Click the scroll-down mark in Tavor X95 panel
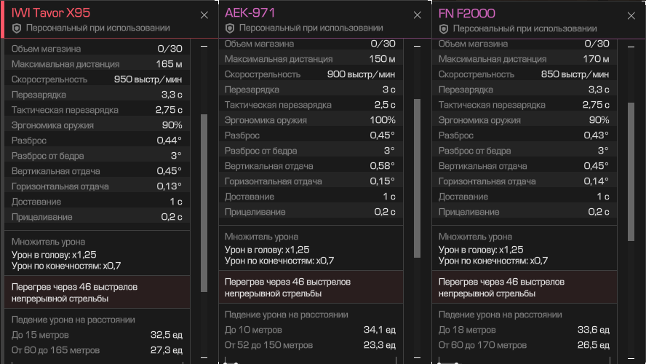This screenshot has width=646, height=364. 204,358
